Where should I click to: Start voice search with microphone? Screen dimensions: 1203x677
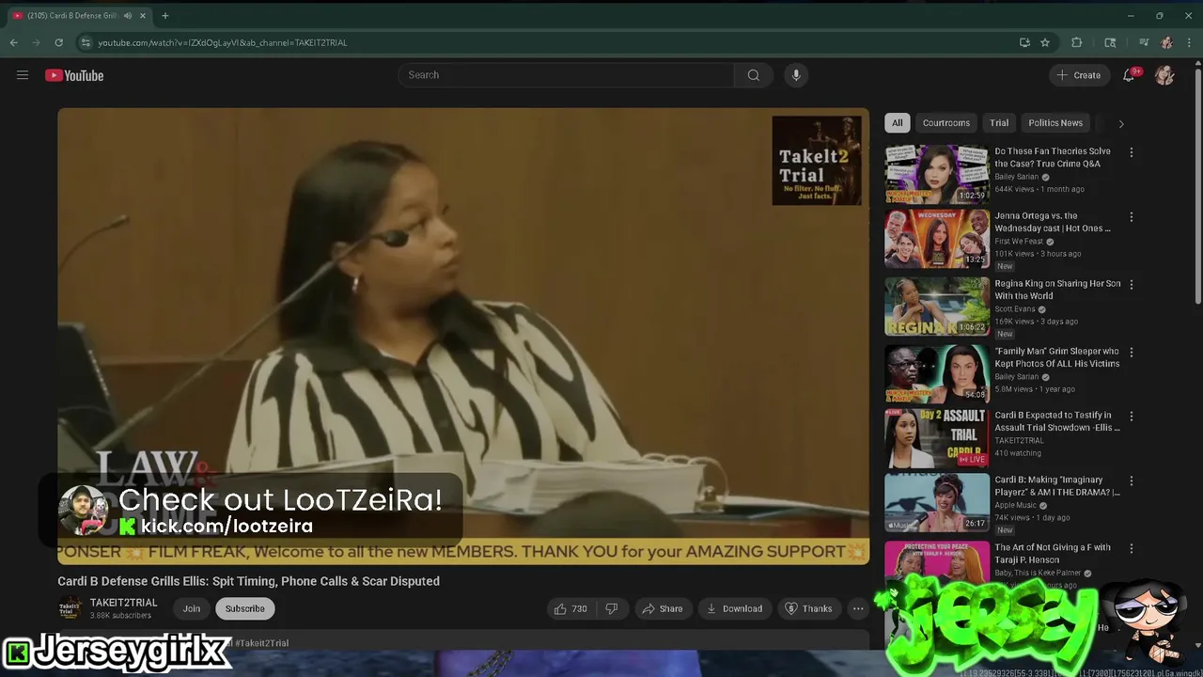(796, 75)
